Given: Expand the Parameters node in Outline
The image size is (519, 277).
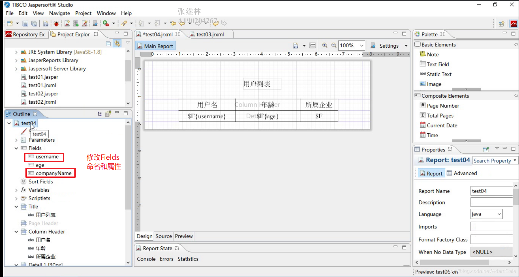Looking at the screenshot, I should [x=16, y=140].
